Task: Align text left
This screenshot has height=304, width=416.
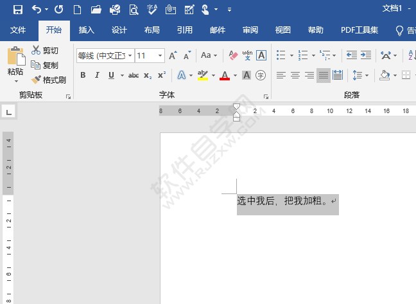Action: pyautogui.click(x=281, y=75)
